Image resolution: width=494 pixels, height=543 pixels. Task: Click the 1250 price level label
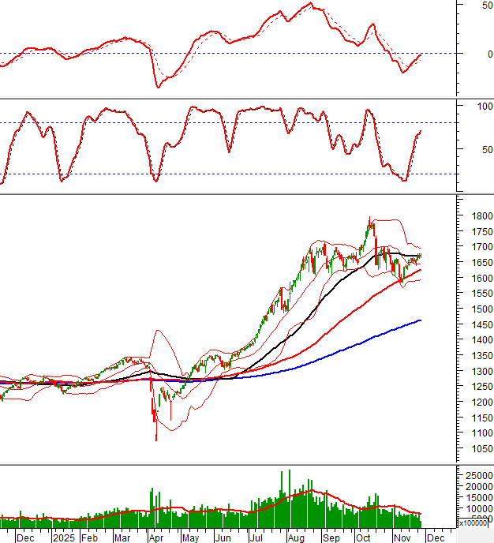pyautogui.click(x=474, y=387)
